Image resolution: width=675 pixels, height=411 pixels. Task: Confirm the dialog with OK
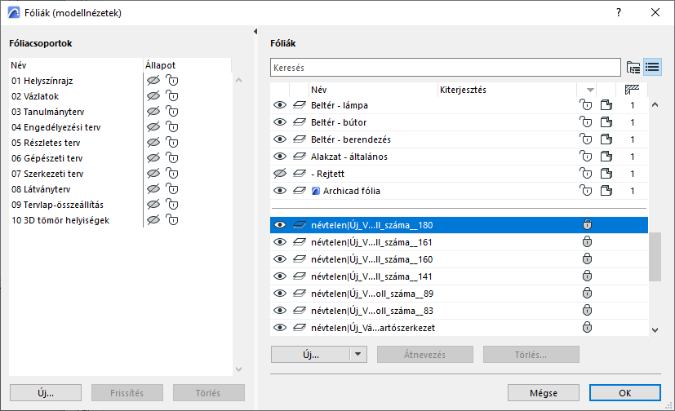click(x=624, y=392)
